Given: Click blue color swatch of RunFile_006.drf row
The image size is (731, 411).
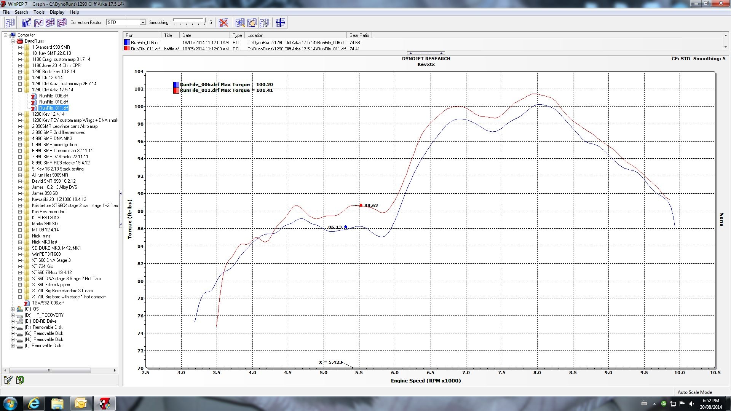Looking at the screenshot, I should (127, 43).
